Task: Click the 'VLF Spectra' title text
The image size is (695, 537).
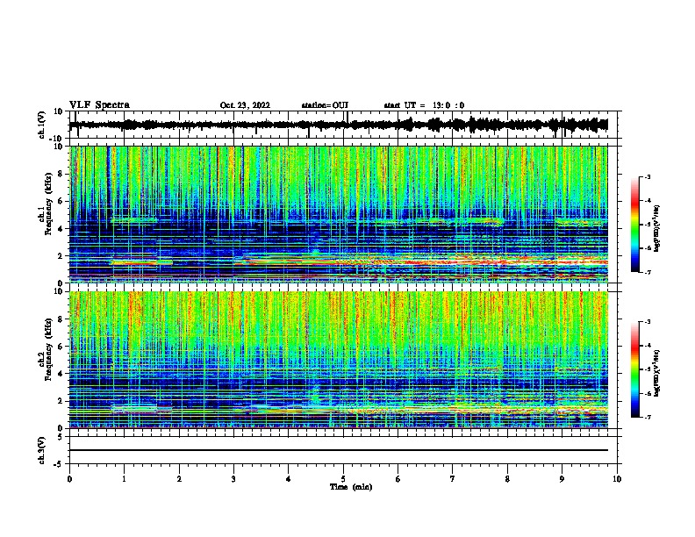Action: 99,105
